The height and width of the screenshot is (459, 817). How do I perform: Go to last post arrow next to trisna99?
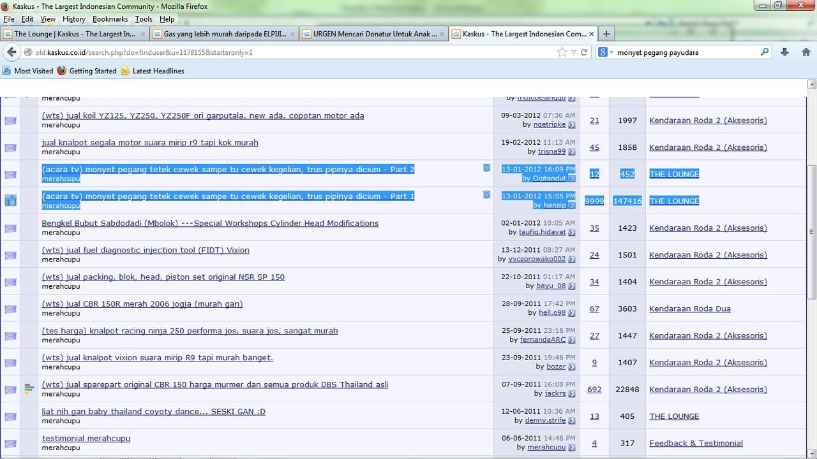pyautogui.click(x=572, y=152)
